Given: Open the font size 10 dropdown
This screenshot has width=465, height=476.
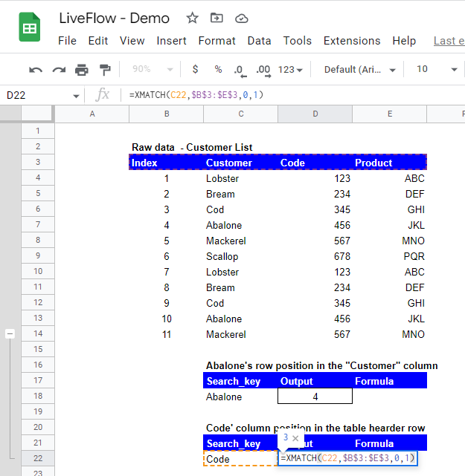Looking at the screenshot, I should 437,70.
